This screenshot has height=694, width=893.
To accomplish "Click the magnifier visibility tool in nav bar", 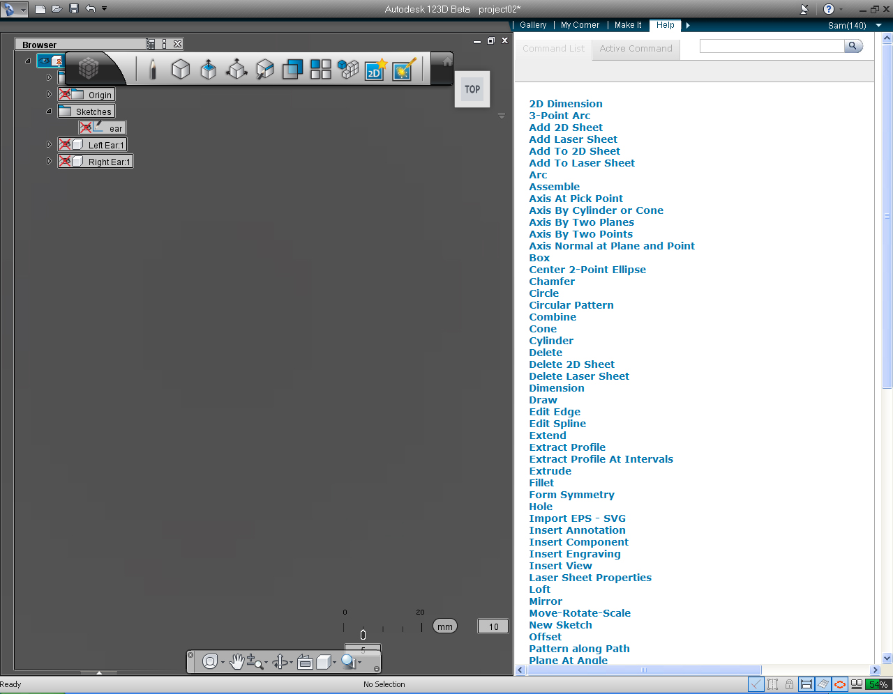I will (348, 662).
